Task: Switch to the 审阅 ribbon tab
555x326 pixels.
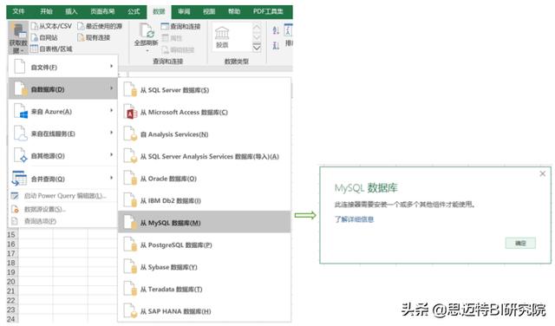Action: coord(184,11)
